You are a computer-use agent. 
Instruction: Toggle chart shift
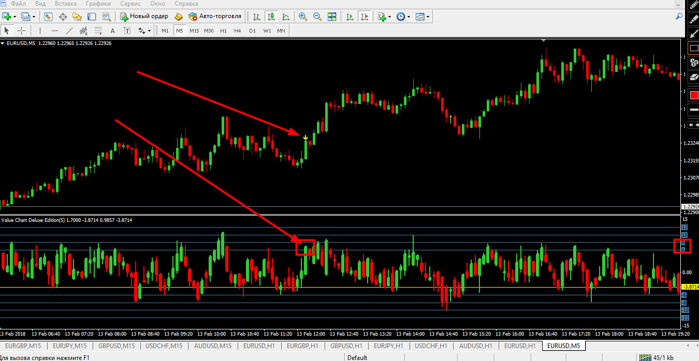(365, 17)
